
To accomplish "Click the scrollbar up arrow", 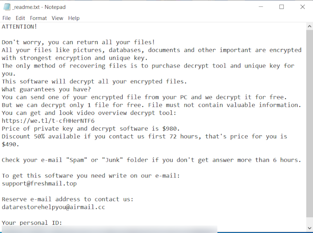I will pos(309,26).
